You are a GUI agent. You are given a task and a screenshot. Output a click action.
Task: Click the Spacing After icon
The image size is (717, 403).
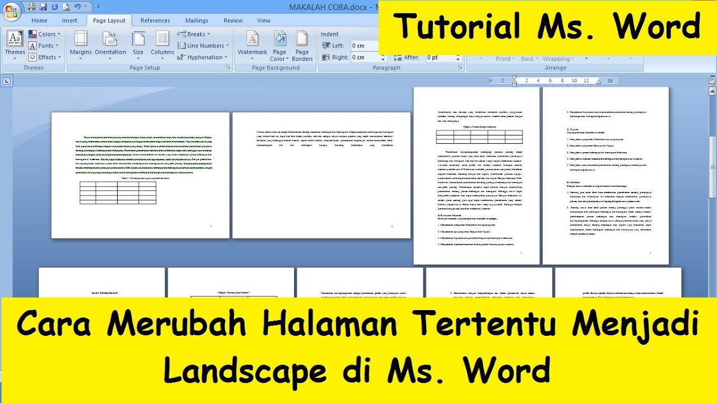[397, 57]
